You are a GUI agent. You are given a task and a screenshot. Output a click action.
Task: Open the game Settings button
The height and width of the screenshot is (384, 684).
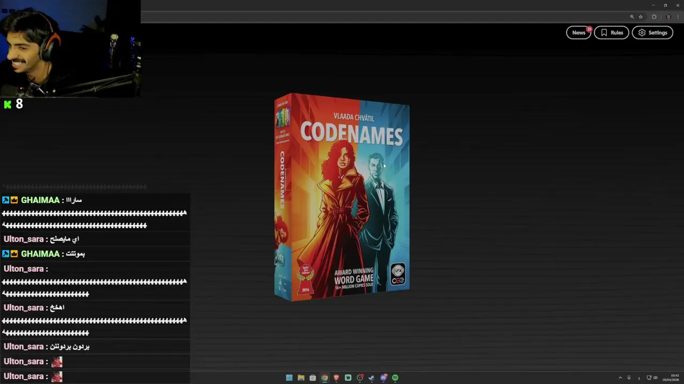click(652, 33)
